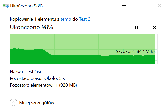Click the remaining items "1 (920 MB)" value
168x111 pixels.
coord(66,85)
